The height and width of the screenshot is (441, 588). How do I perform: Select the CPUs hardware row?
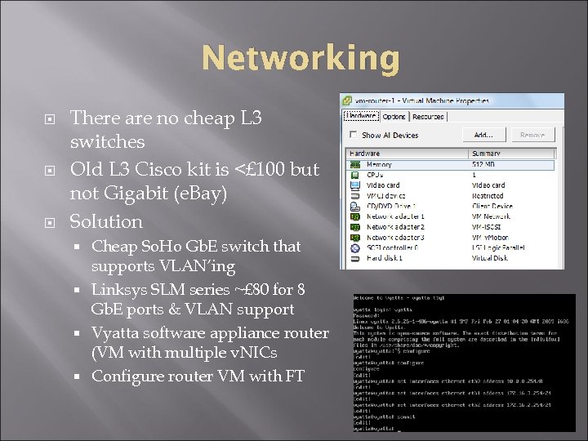point(450,175)
